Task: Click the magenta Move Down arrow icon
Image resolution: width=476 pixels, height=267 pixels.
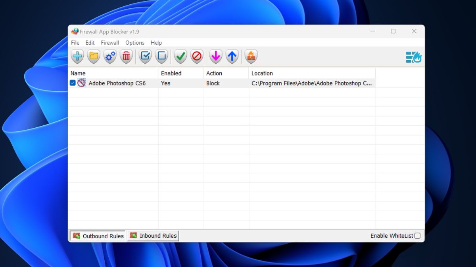Action: [x=216, y=57]
